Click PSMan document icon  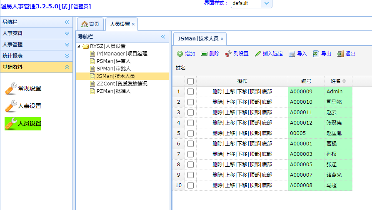click(92, 61)
